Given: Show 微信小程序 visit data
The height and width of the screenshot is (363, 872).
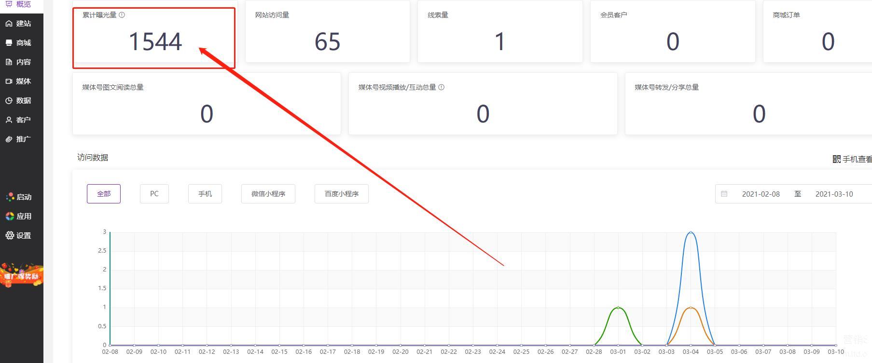Looking at the screenshot, I should pos(268,194).
